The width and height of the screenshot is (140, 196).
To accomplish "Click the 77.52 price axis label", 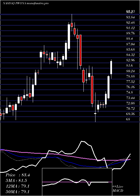I will click(x=130, y=82).
